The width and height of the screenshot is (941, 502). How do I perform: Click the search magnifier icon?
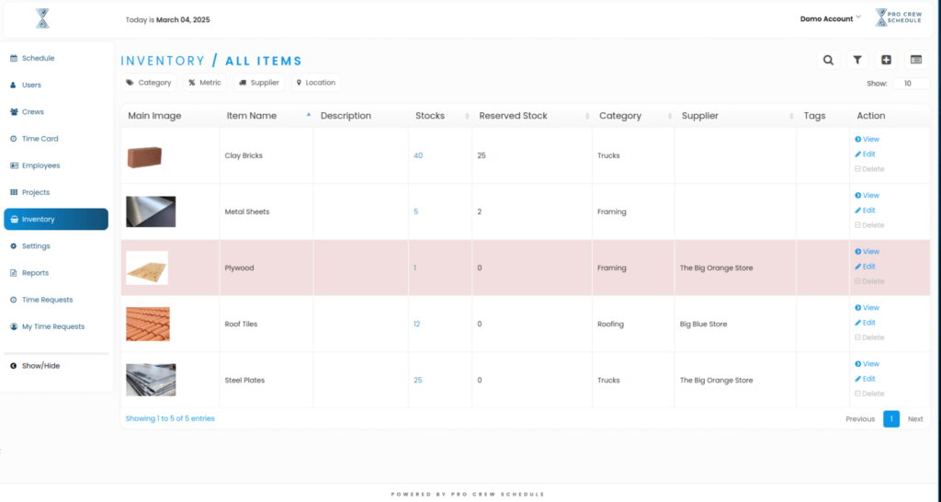828,60
